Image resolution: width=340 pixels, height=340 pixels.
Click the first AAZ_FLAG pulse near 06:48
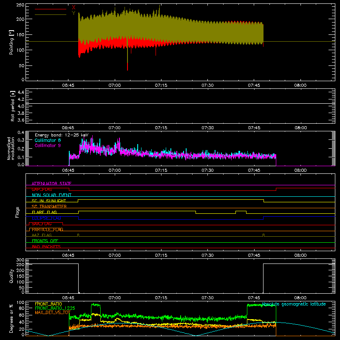[x=78, y=235]
